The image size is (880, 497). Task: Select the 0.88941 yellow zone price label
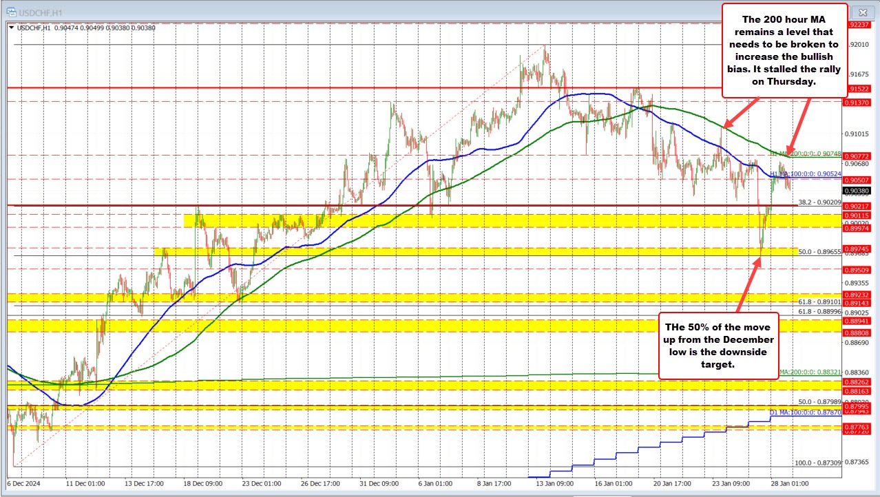point(857,320)
